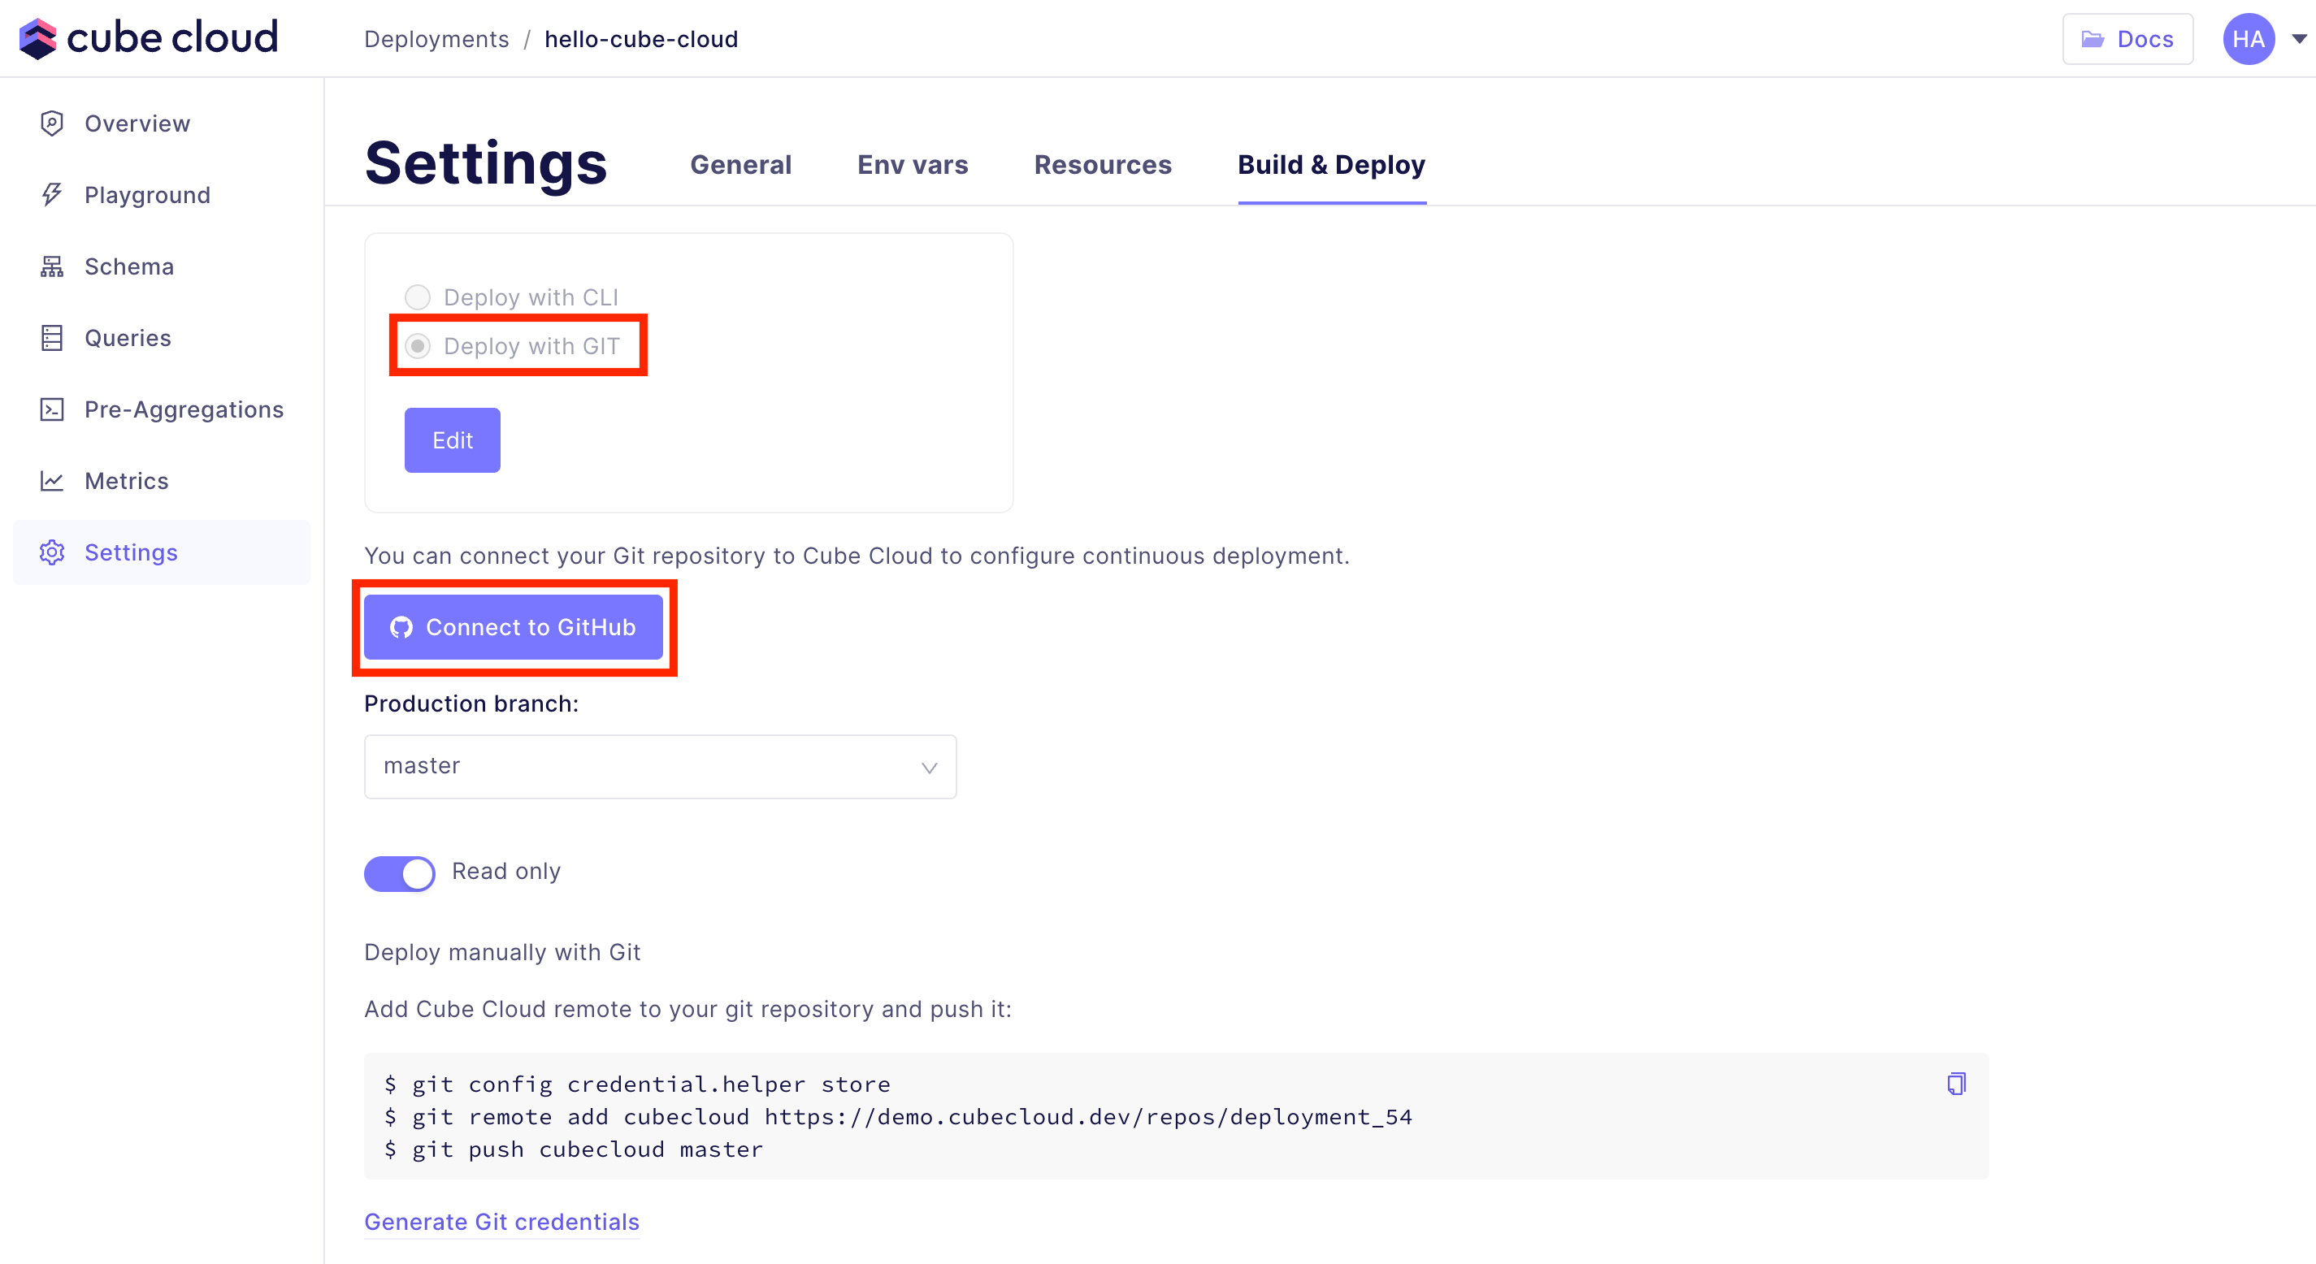
Task: Click the Queries list icon
Action: click(x=51, y=338)
